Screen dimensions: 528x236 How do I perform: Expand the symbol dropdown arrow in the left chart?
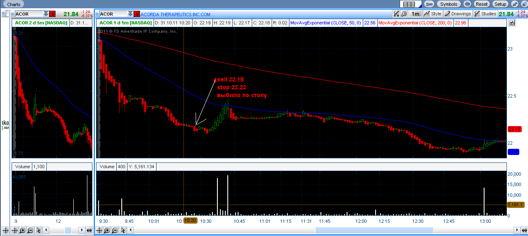pos(46,14)
